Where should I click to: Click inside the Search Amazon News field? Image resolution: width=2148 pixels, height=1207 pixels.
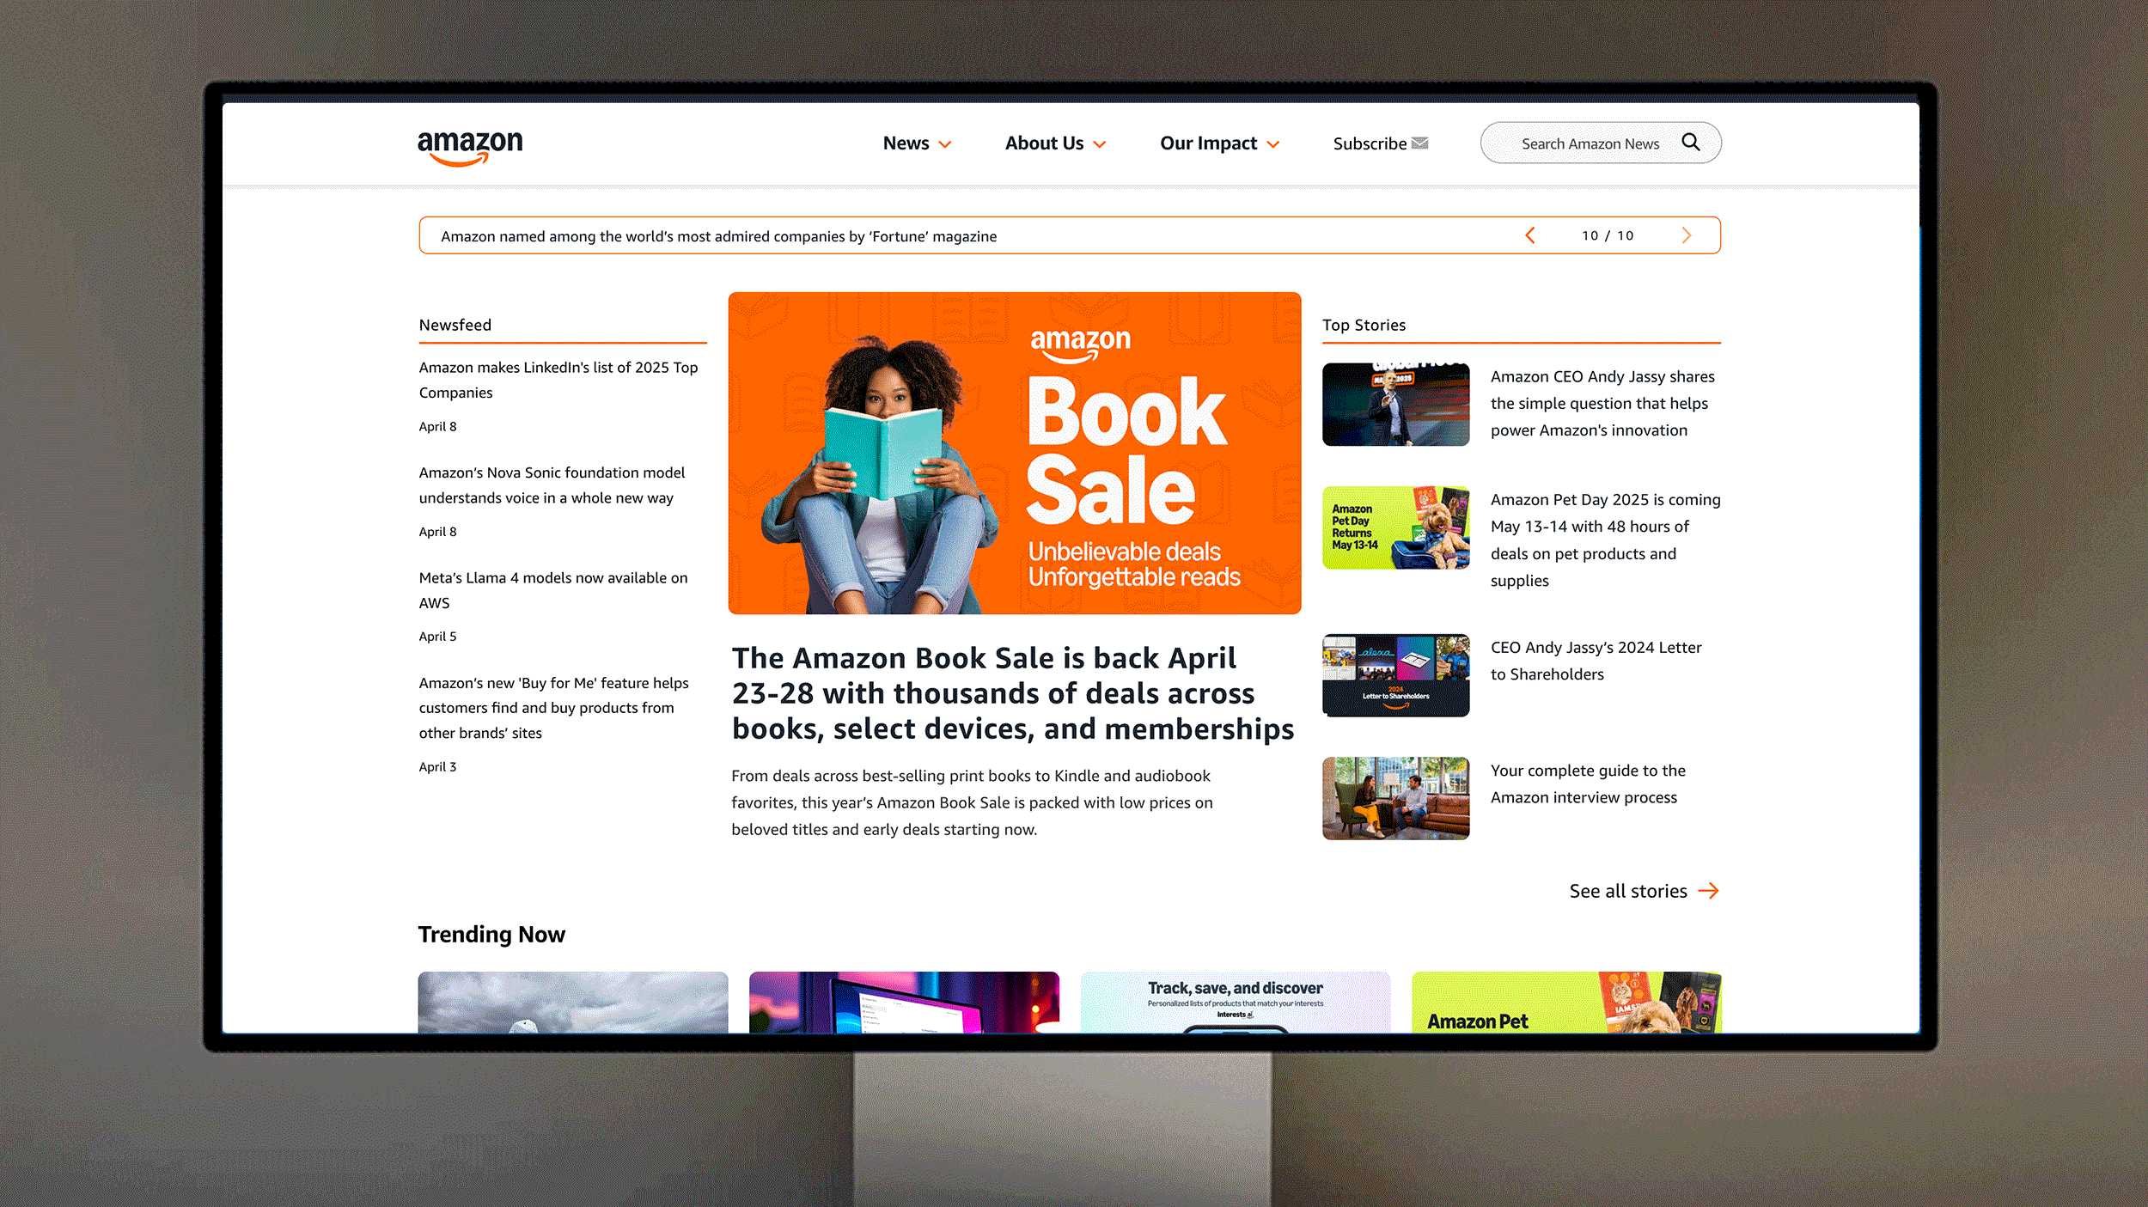[x=1590, y=143]
